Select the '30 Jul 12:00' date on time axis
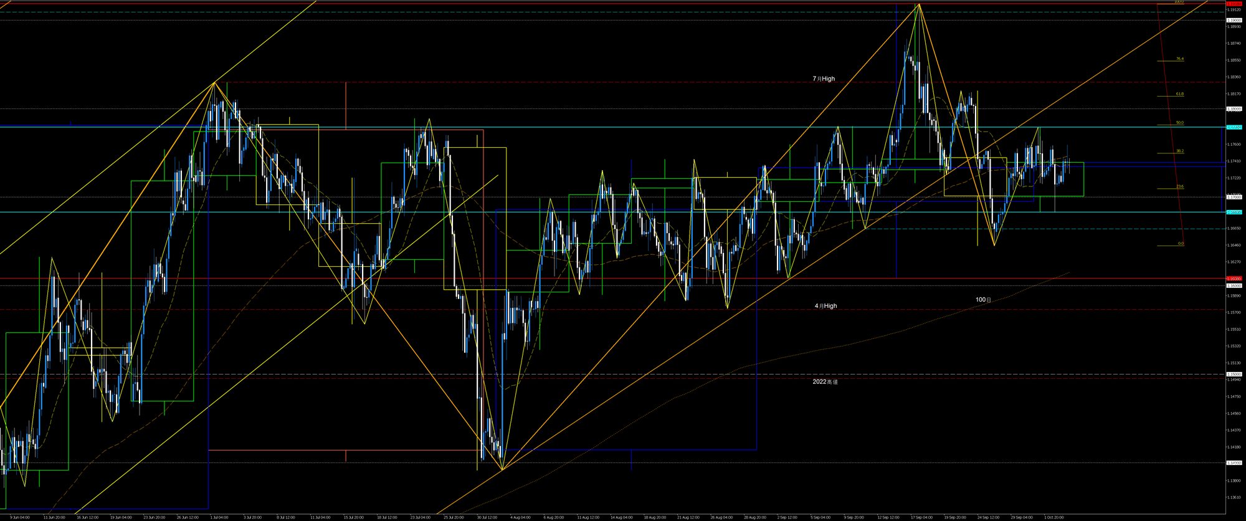1246x521 pixels. pyautogui.click(x=487, y=517)
